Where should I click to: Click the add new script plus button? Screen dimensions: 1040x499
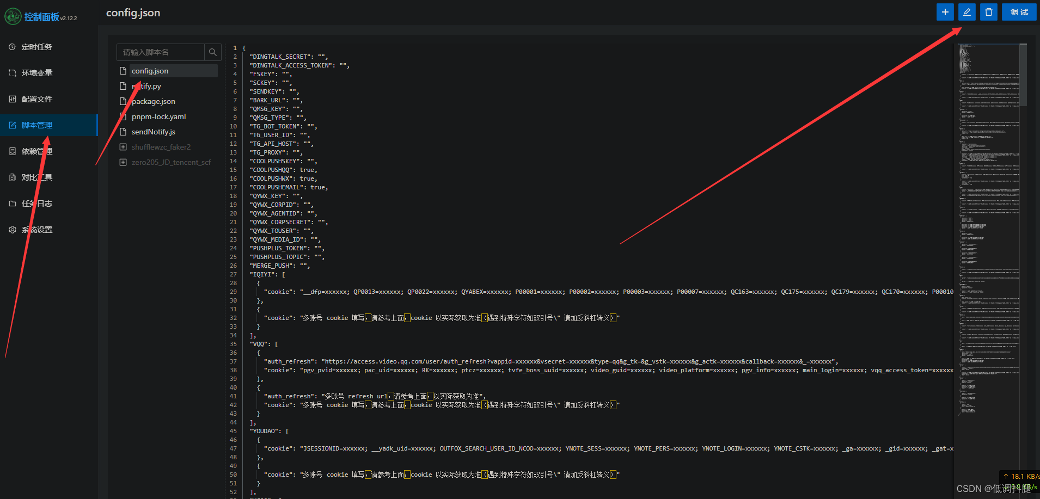pyautogui.click(x=945, y=12)
